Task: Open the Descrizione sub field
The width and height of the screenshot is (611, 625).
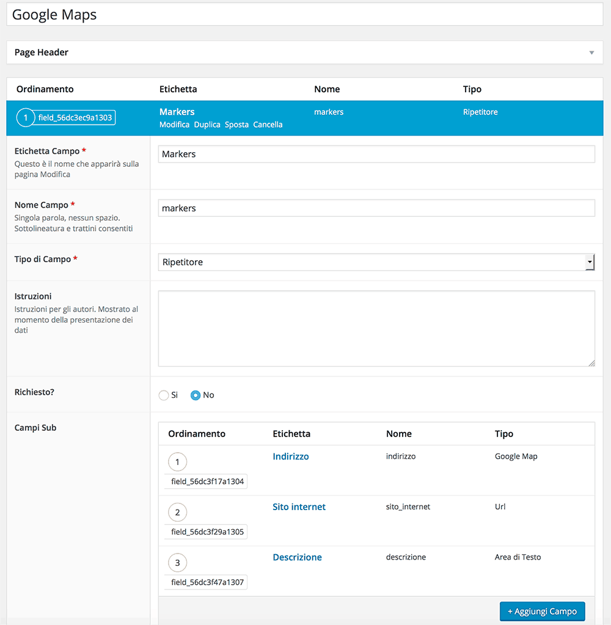Action: [x=297, y=557]
